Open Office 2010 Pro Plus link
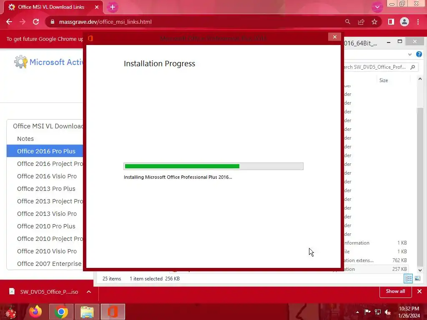 (46, 226)
